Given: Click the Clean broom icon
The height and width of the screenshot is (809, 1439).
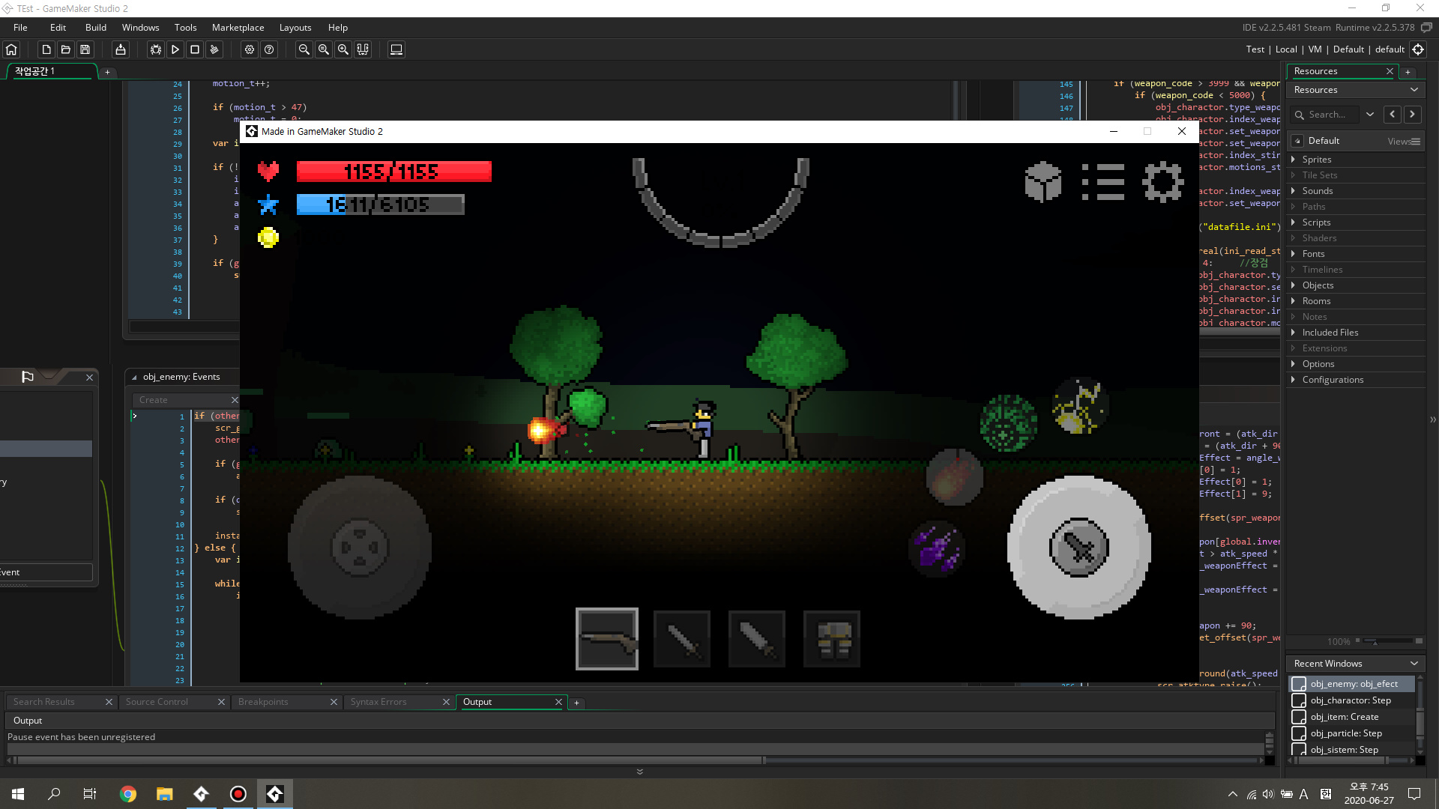Looking at the screenshot, I should (x=214, y=49).
